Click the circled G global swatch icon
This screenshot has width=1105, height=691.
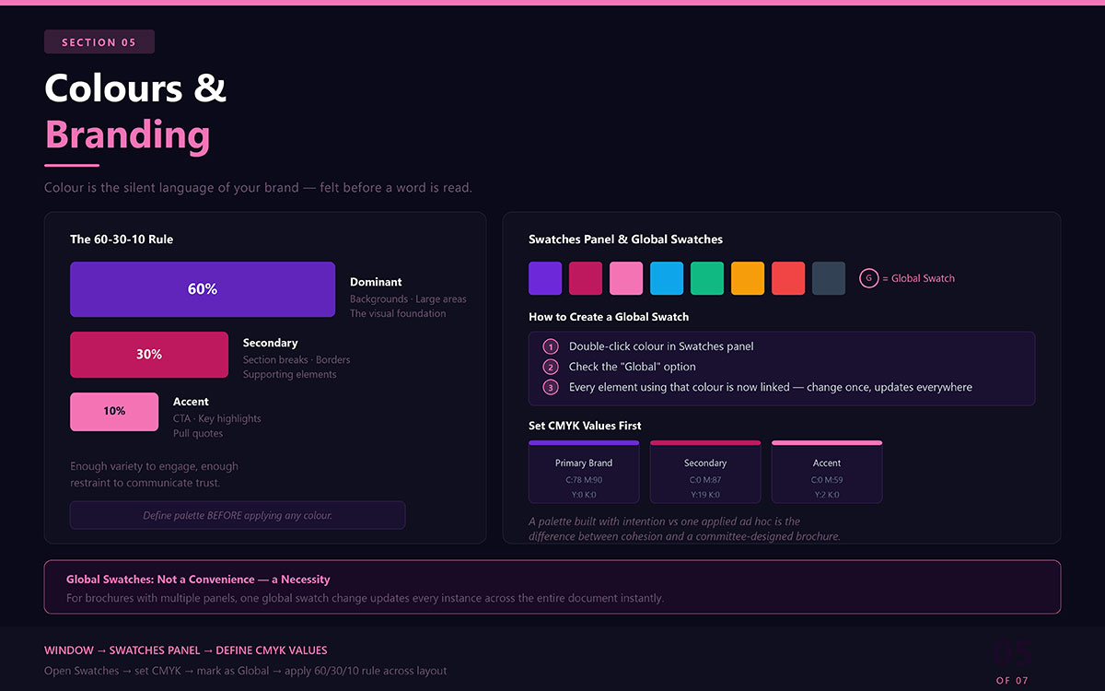(868, 278)
